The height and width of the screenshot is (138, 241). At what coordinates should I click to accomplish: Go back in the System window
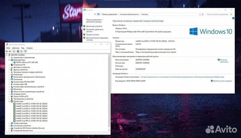pos(85,14)
